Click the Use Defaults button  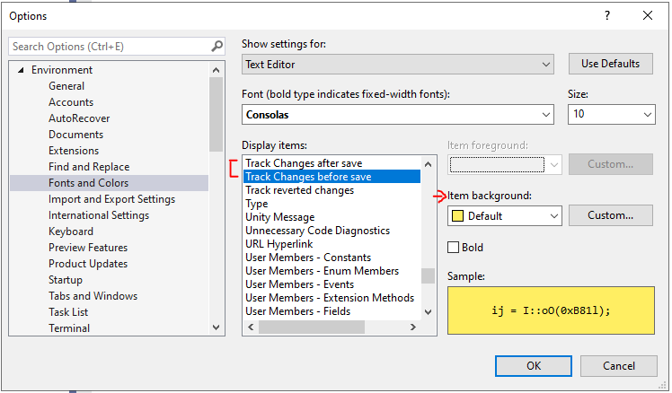611,64
